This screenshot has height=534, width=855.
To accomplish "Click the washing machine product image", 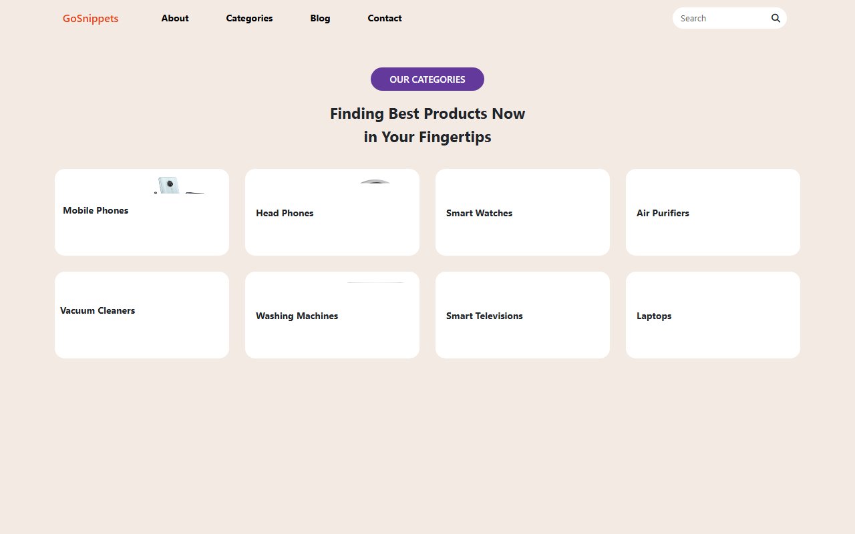I will pyautogui.click(x=375, y=283).
